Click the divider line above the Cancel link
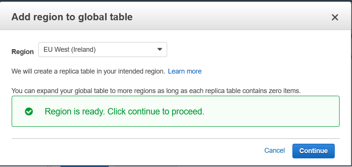Screen dimensions: 352x167 pos(175,138)
